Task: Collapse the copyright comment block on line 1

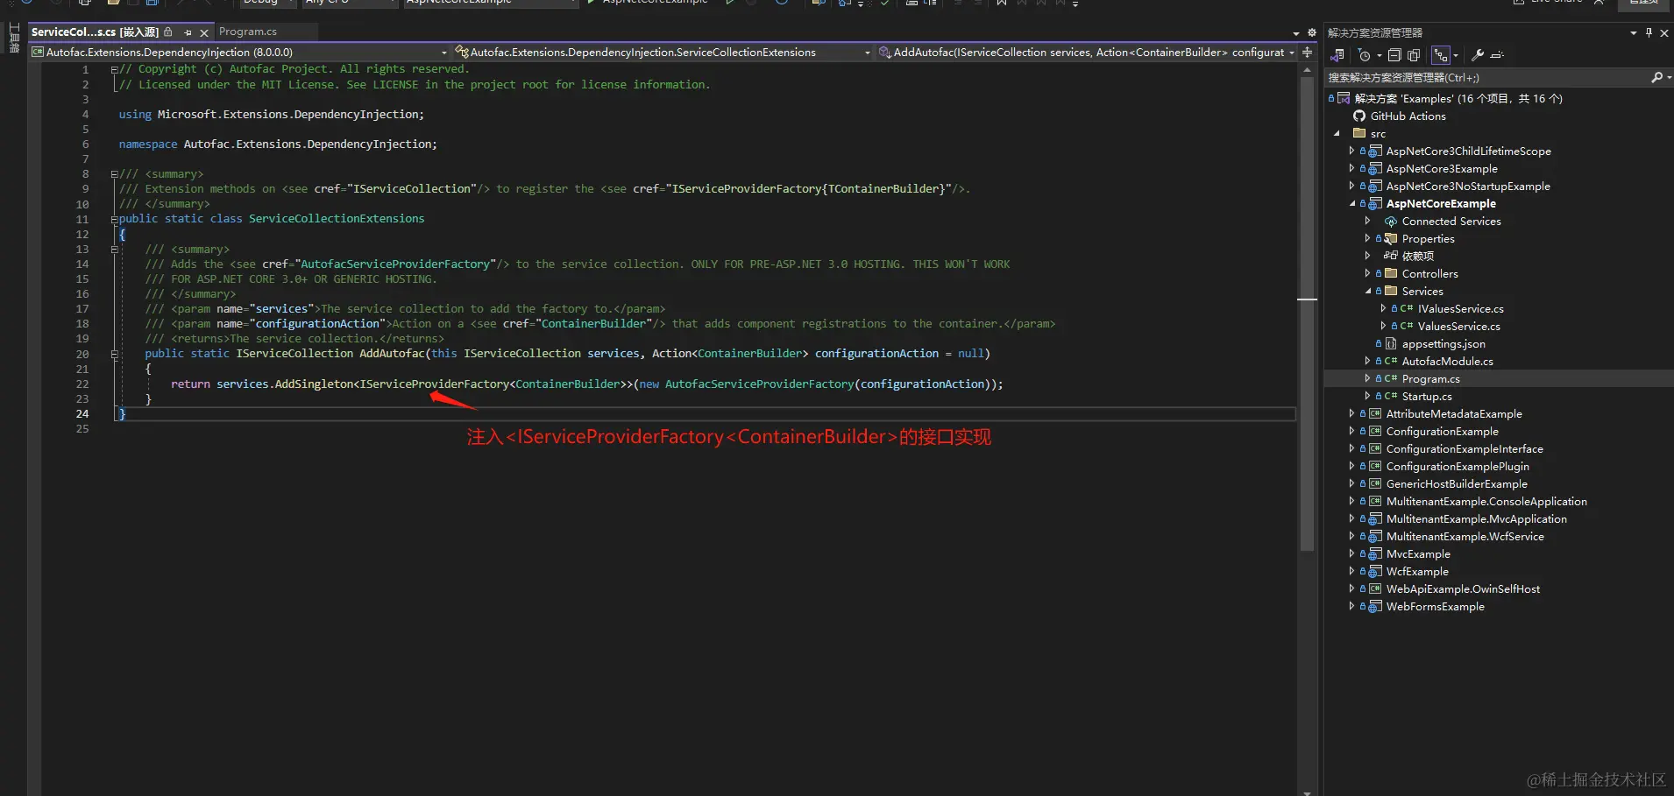Action: click(114, 70)
